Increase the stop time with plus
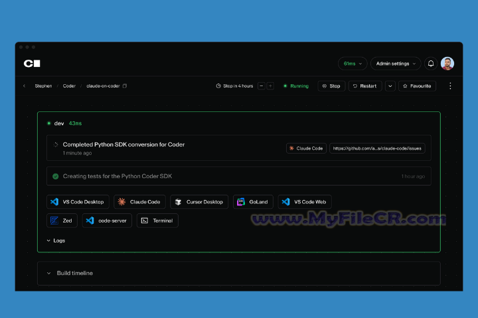The image size is (478, 318). 270,86
